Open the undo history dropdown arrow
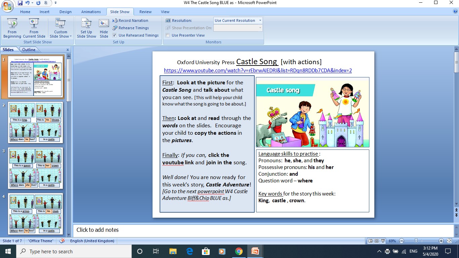 tap(32, 3)
